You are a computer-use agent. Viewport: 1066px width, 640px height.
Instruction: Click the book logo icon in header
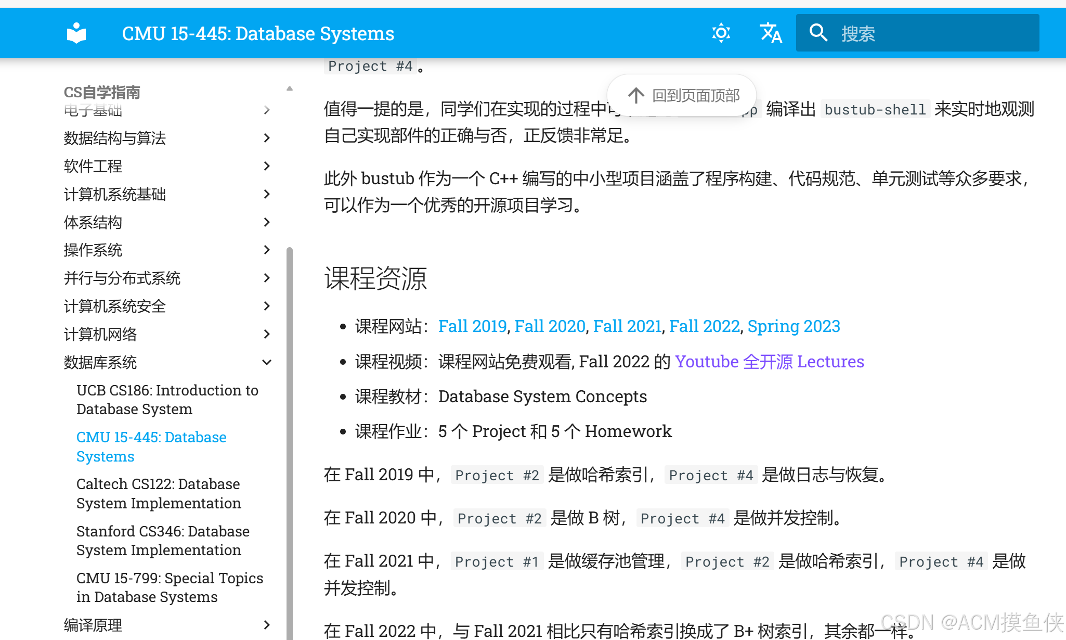pos(76,33)
